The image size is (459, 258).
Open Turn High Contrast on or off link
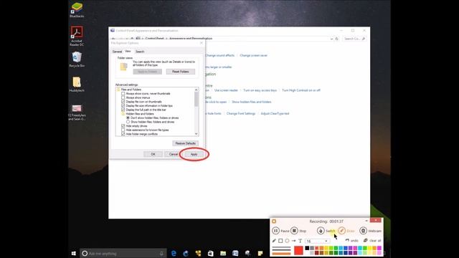[301, 90]
